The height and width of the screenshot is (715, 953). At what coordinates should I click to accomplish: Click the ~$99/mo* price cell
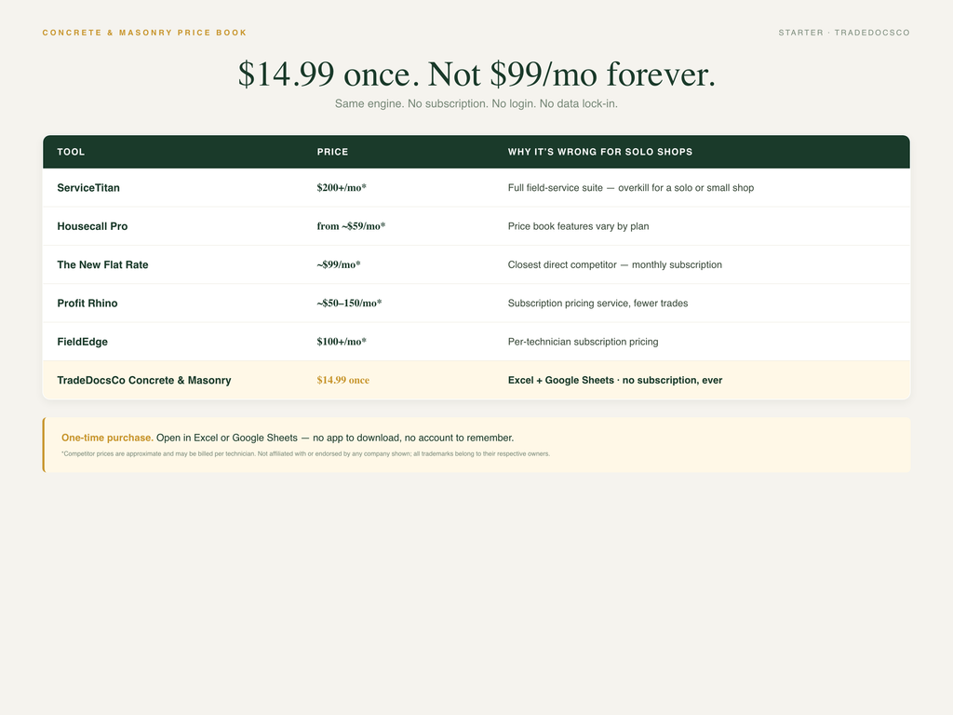[x=339, y=264]
